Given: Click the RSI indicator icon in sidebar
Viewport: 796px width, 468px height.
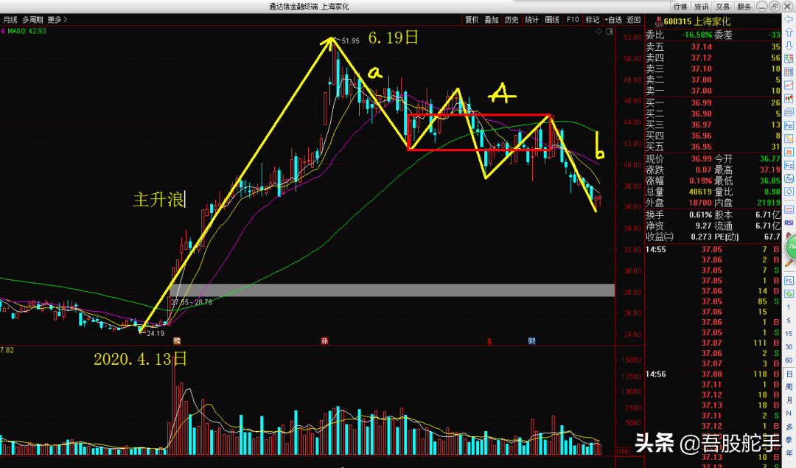Looking at the screenshot, I should 789,223.
